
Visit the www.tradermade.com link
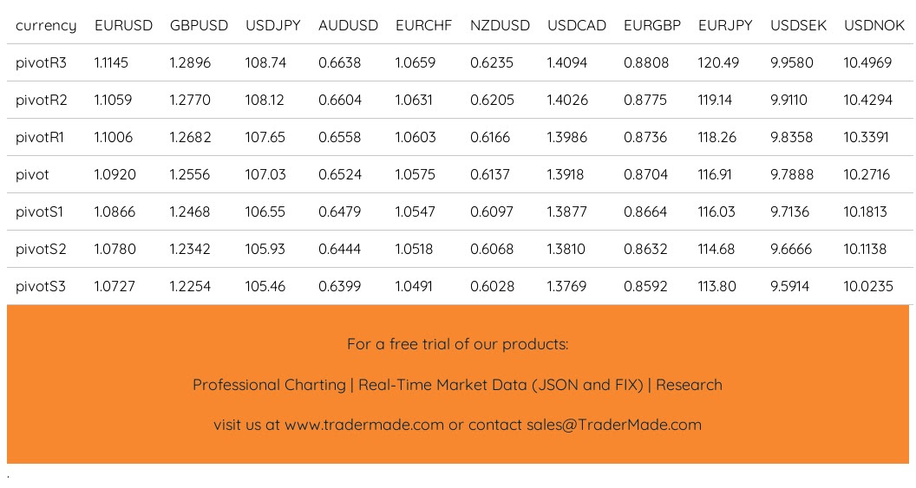363,425
